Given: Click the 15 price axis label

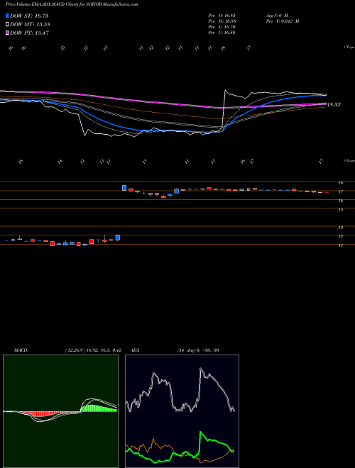Looking at the screenshot, I should point(340,210).
